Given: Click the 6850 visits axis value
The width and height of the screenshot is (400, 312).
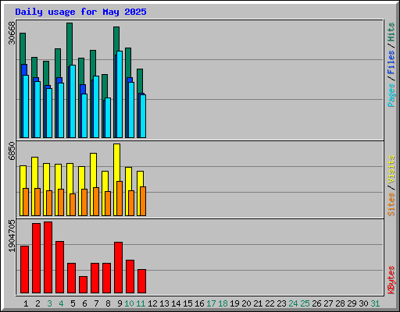Looking at the screenshot, I should [x=12, y=151].
